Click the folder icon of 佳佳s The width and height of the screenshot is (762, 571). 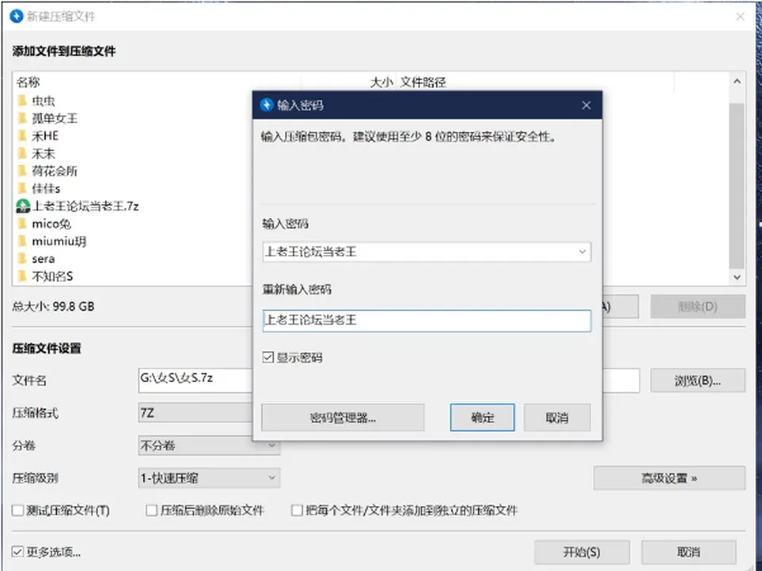click(x=22, y=188)
